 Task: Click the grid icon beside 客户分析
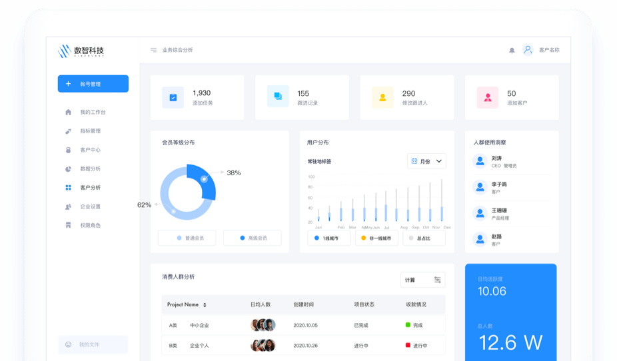[68, 188]
